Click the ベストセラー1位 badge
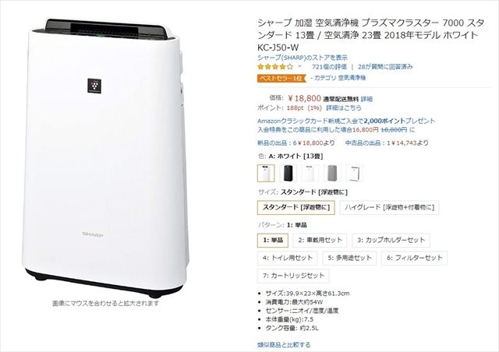This screenshot has width=499, height=352. 281,78
